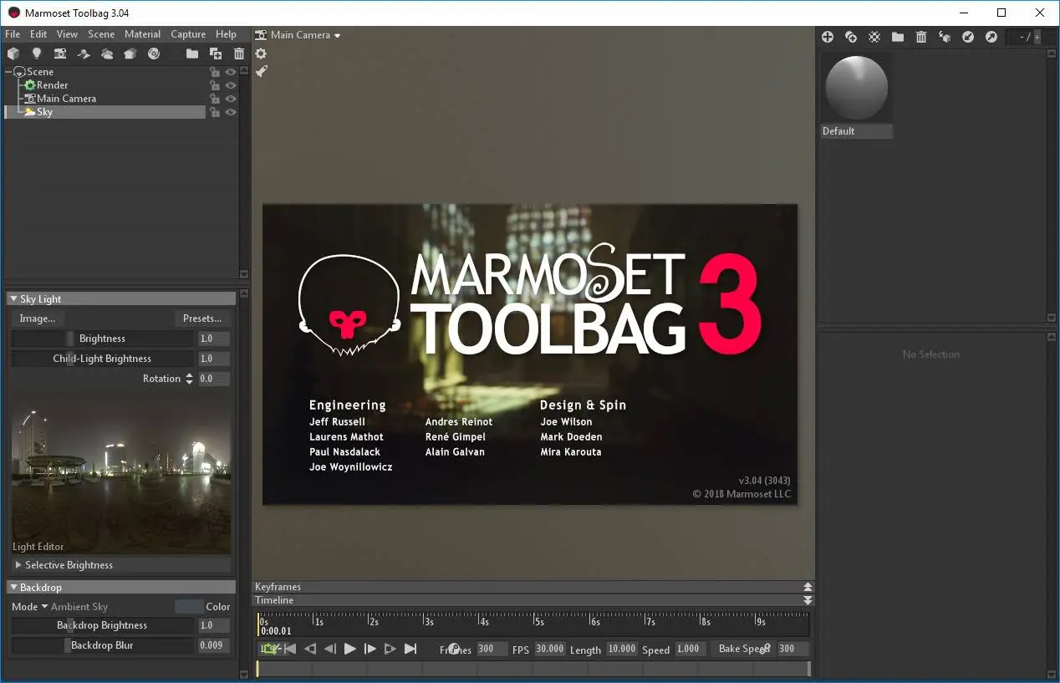1060x683 pixels.
Task: Expand the Keyframes panel
Action: coord(808,587)
